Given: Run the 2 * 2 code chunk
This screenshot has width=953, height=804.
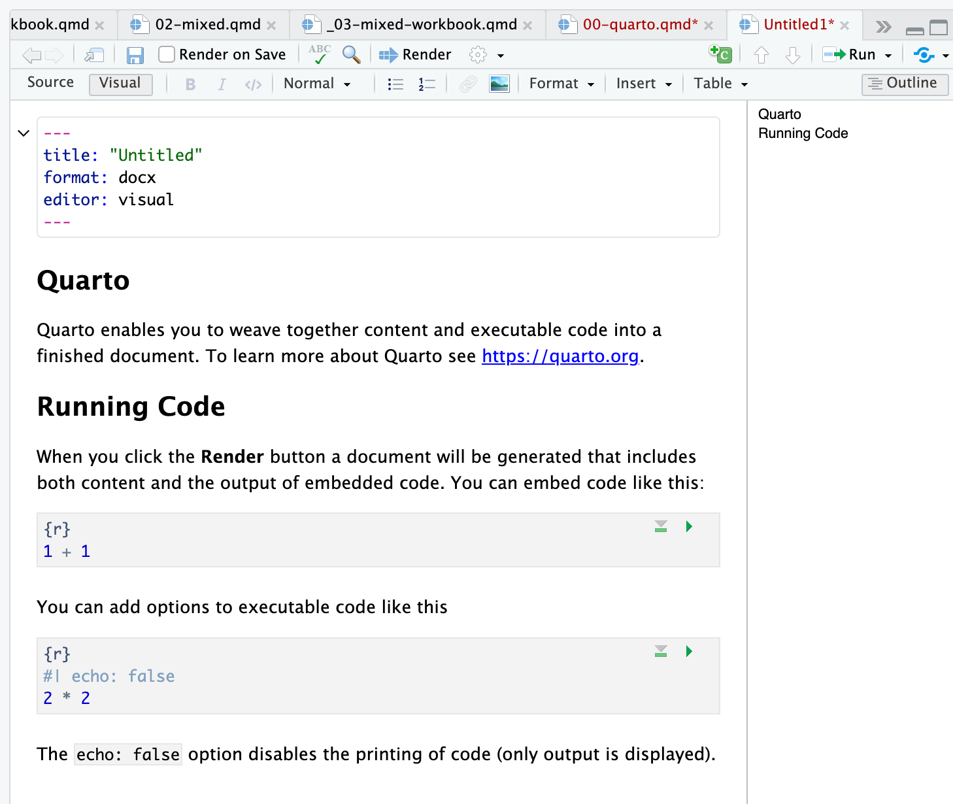Looking at the screenshot, I should click(x=689, y=652).
